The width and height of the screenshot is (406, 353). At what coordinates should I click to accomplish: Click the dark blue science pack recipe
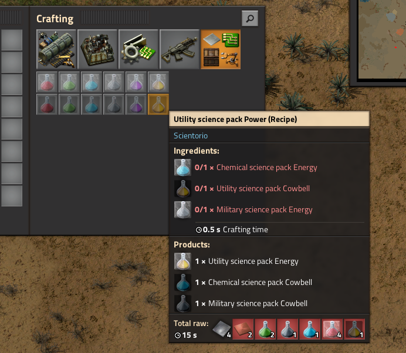point(92,104)
